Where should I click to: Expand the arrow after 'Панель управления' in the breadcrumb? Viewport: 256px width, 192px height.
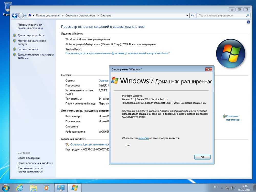click(x=63, y=16)
